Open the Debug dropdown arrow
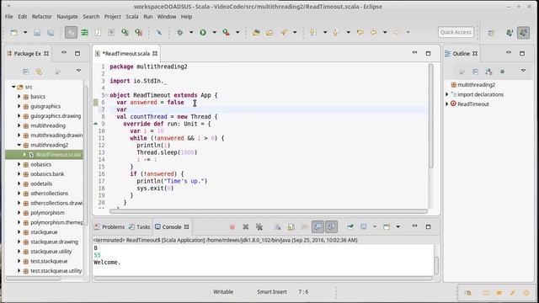Screen dimensions: 539x303 pyautogui.click(x=191, y=32)
